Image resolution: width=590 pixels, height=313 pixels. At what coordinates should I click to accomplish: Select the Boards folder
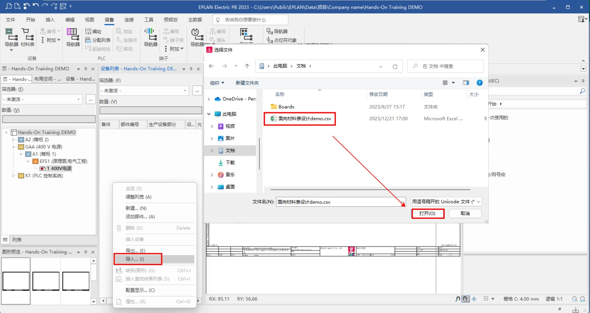click(282, 107)
